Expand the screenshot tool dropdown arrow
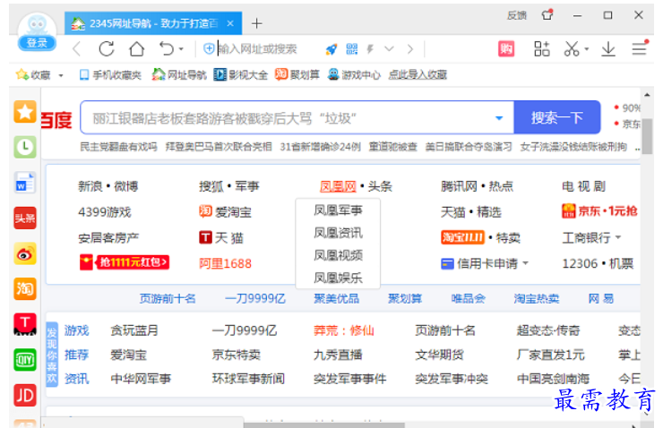This screenshot has height=428, width=663. [x=587, y=49]
